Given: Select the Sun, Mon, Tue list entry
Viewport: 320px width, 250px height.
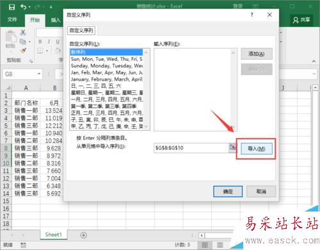Looking at the screenshot, I should [x=106, y=59].
